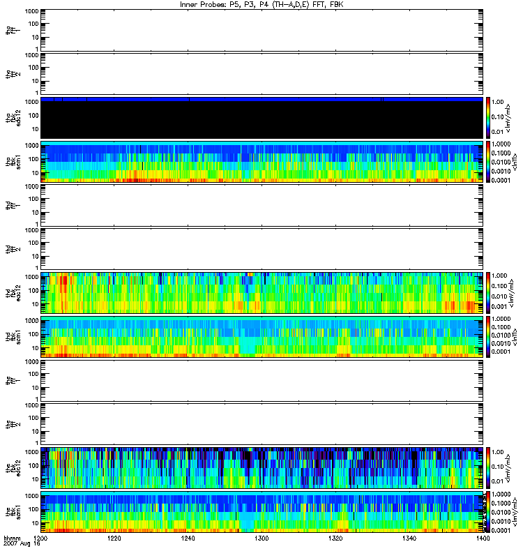Select the empty tha fff 1 panel
Viewport: 523px width, 558px height.
pos(262,30)
